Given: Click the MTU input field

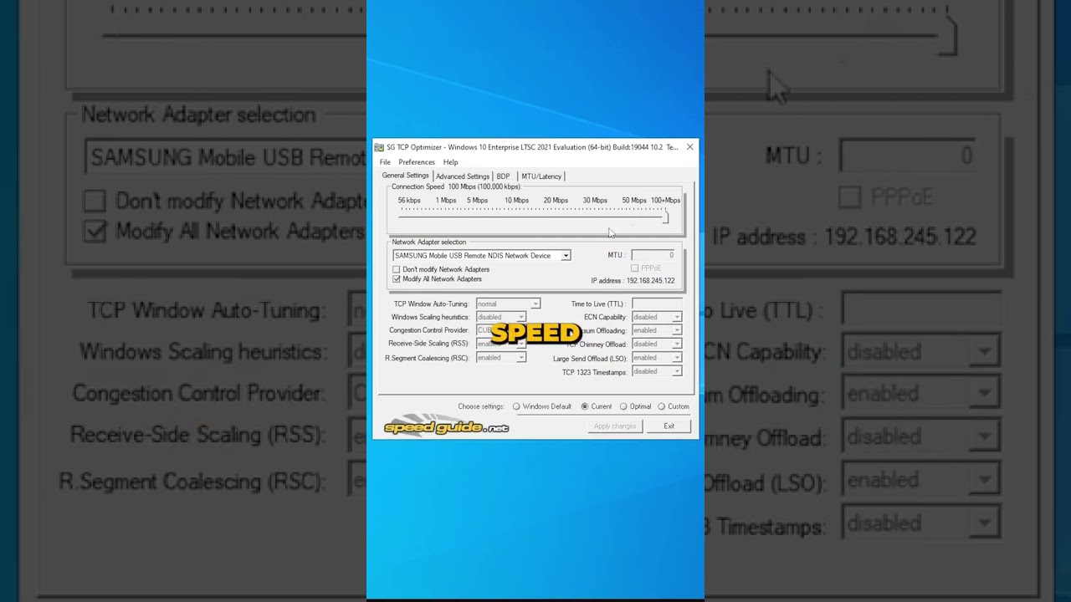Looking at the screenshot, I should [653, 255].
